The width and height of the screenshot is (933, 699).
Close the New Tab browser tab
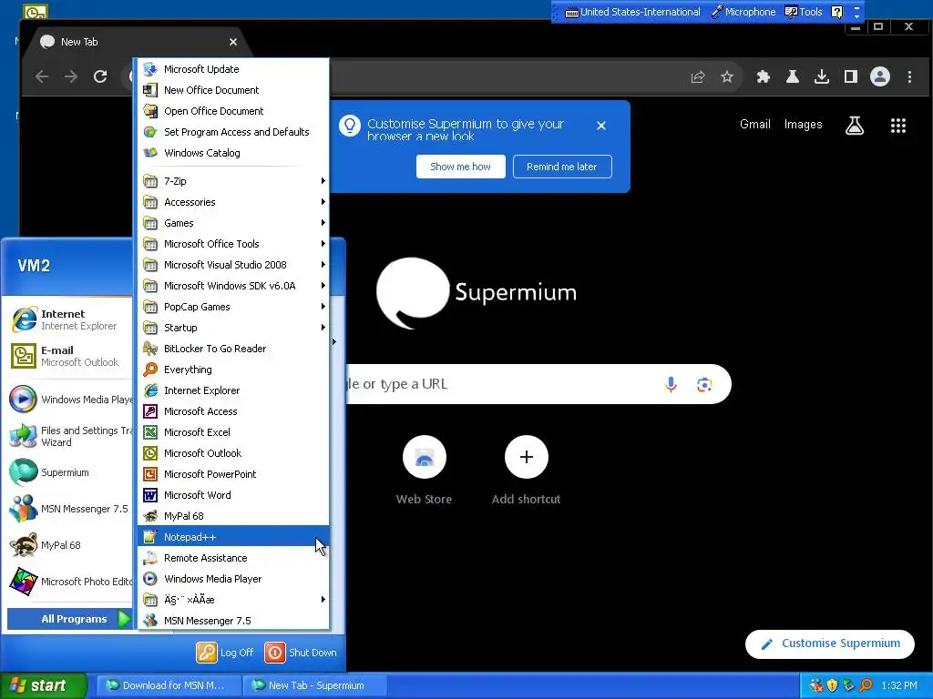pyautogui.click(x=233, y=42)
